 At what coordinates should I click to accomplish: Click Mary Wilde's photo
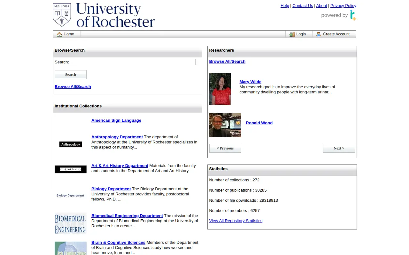coord(220,89)
